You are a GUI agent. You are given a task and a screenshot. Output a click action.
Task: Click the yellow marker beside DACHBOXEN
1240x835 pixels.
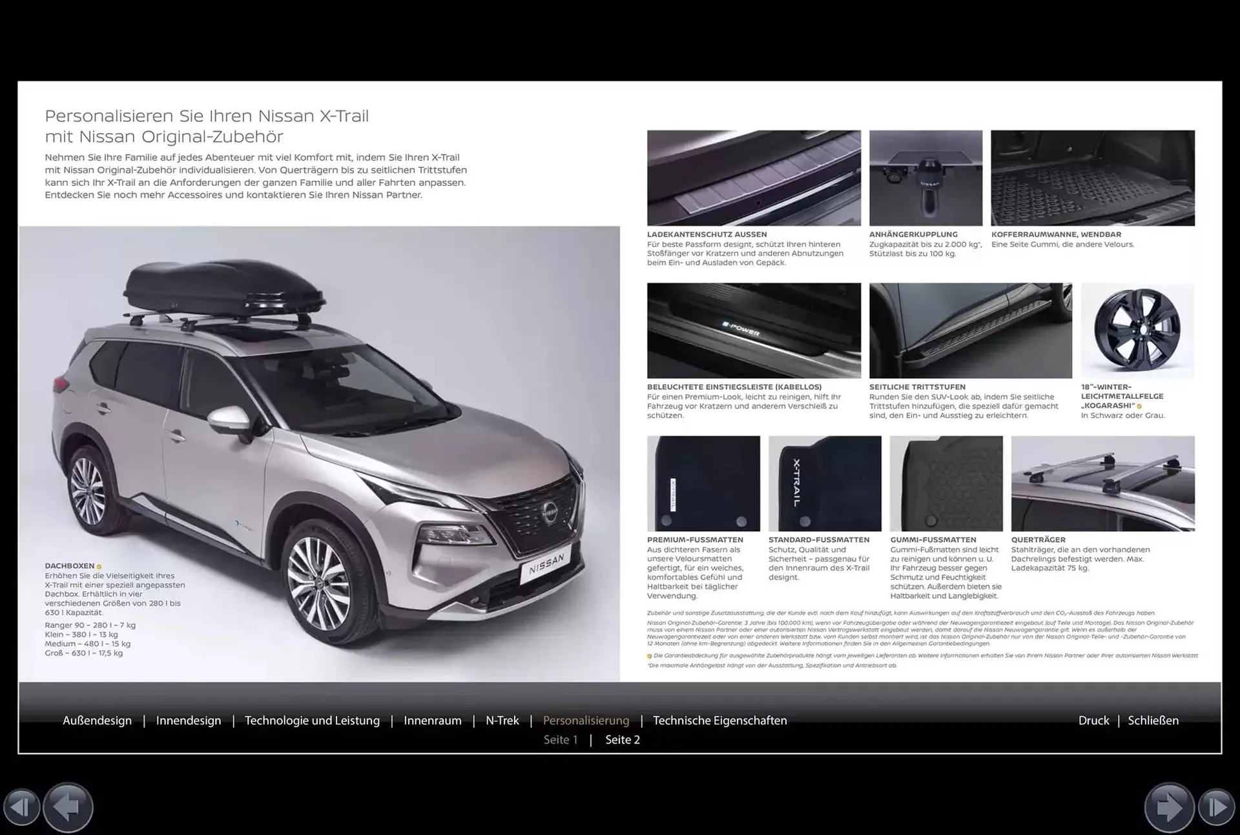click(99, 567)
